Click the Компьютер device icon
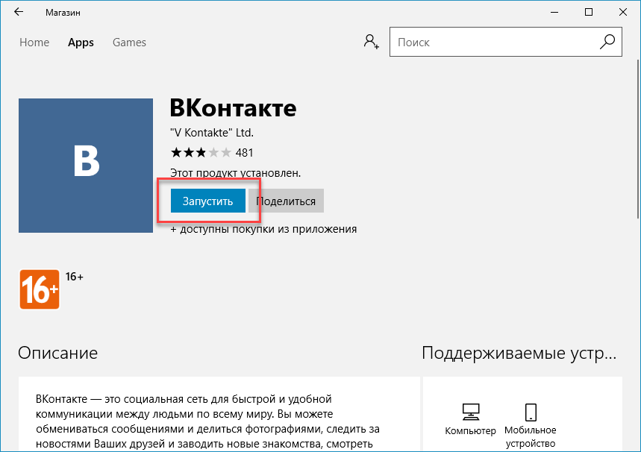Viewport: 641px width, 452px height. [471, 412]
